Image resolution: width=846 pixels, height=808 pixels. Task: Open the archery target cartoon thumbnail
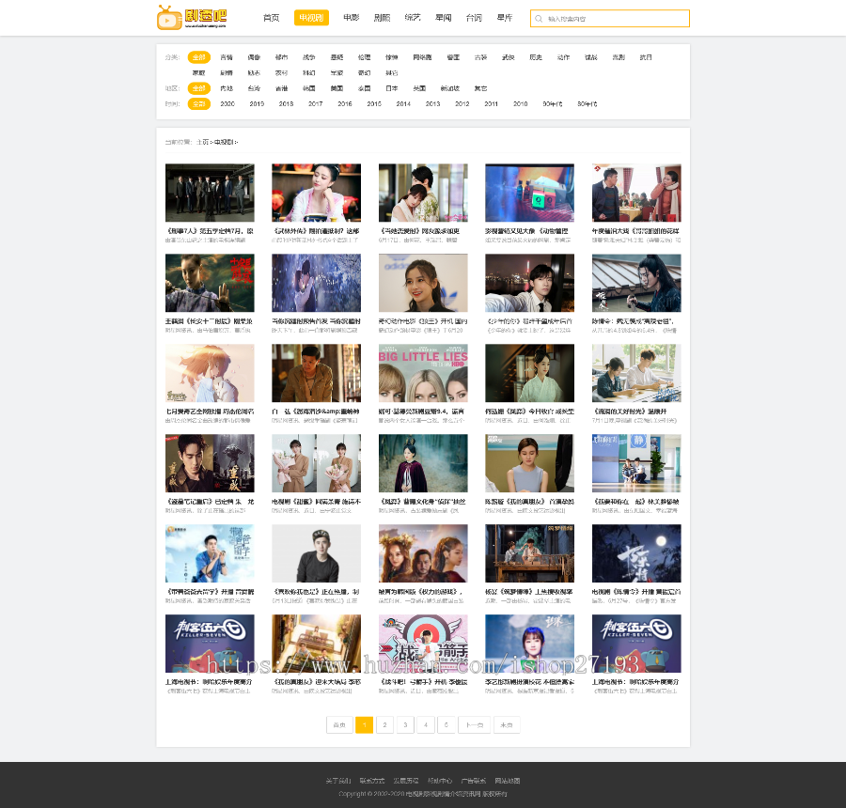point(423,643)
